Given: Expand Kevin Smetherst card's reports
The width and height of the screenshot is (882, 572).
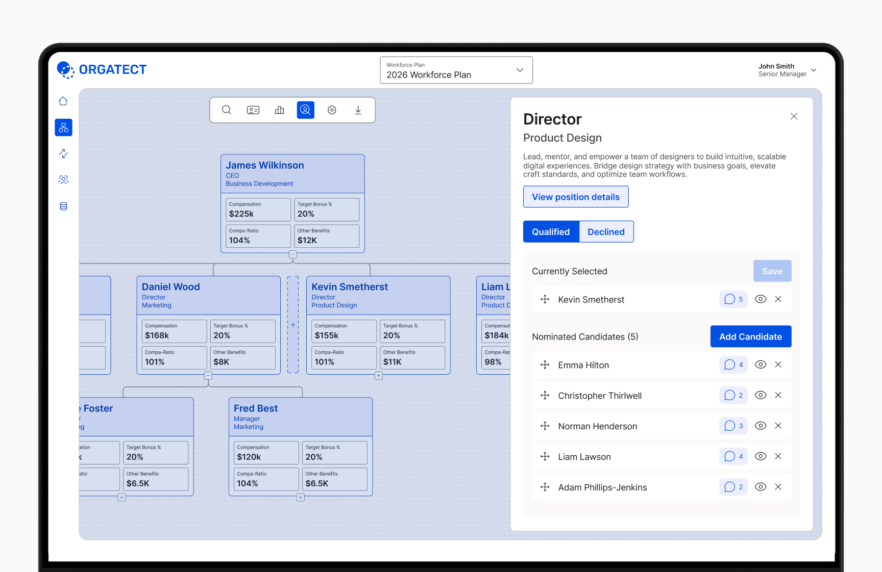Looking at the screenshot, I should click(379, 376).
